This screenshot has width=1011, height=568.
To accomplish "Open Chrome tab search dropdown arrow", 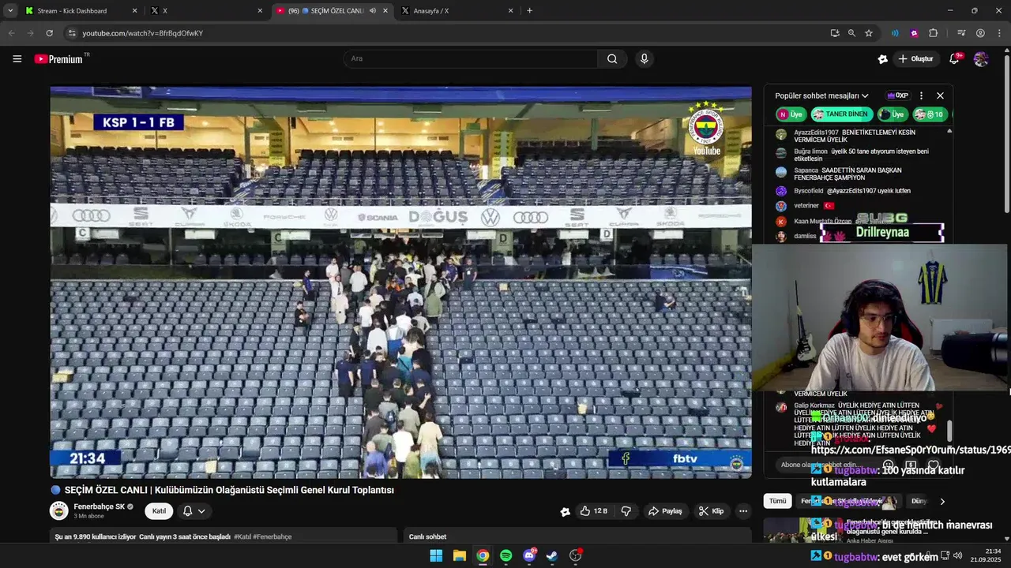I will (x=10, y=11).
